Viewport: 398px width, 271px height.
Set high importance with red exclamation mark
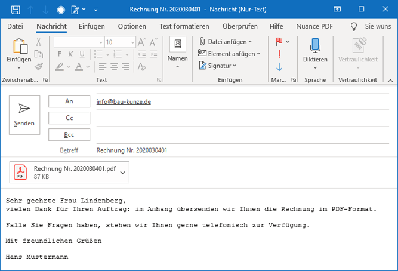click(x=279, y=54)
